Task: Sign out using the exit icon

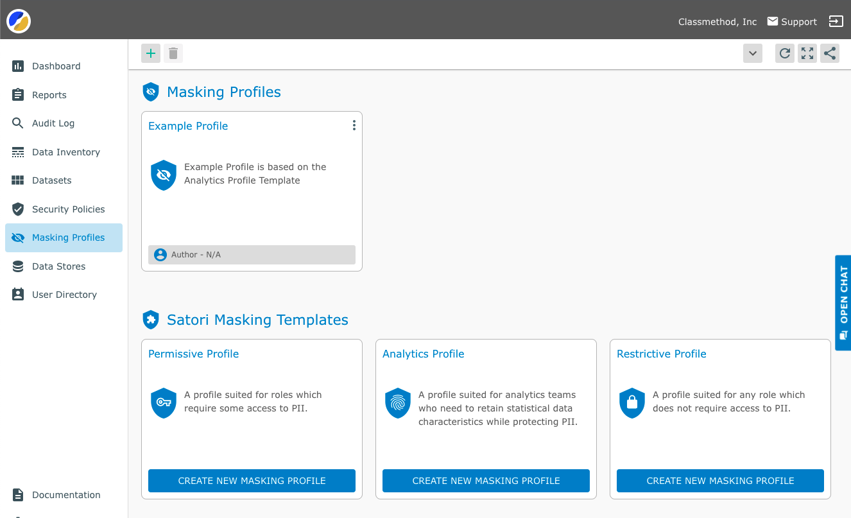Action: coord(836,21)
